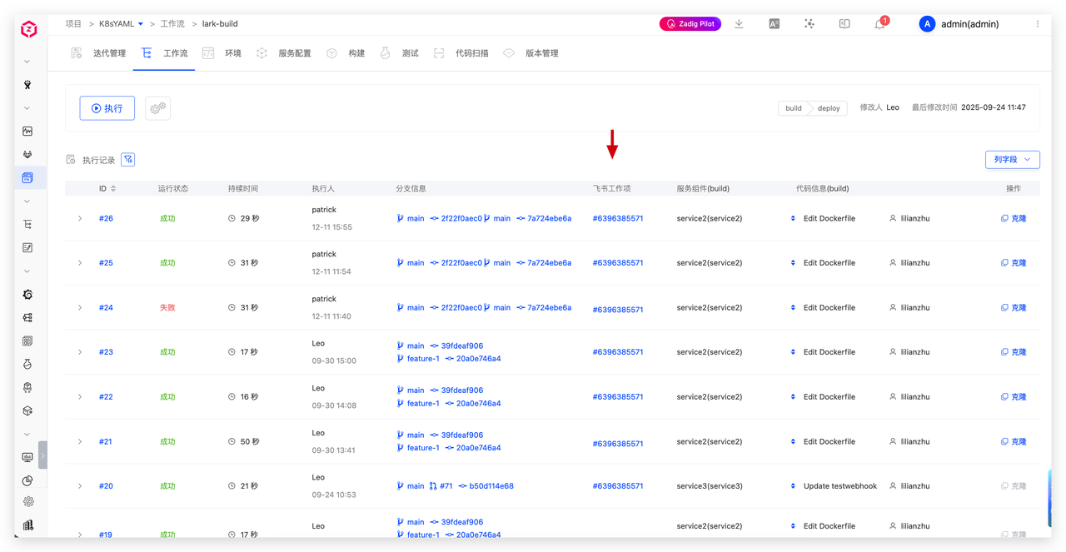Open the Zadig Pilot button

click(x=690, y=24)
